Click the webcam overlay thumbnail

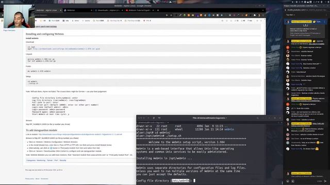coord(19,16)
